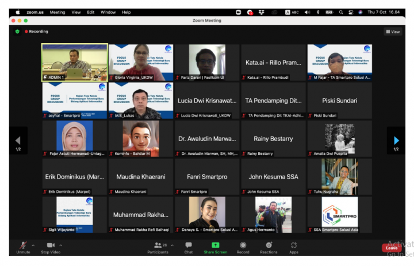Open the Reactions menu

tap(269, 246)
